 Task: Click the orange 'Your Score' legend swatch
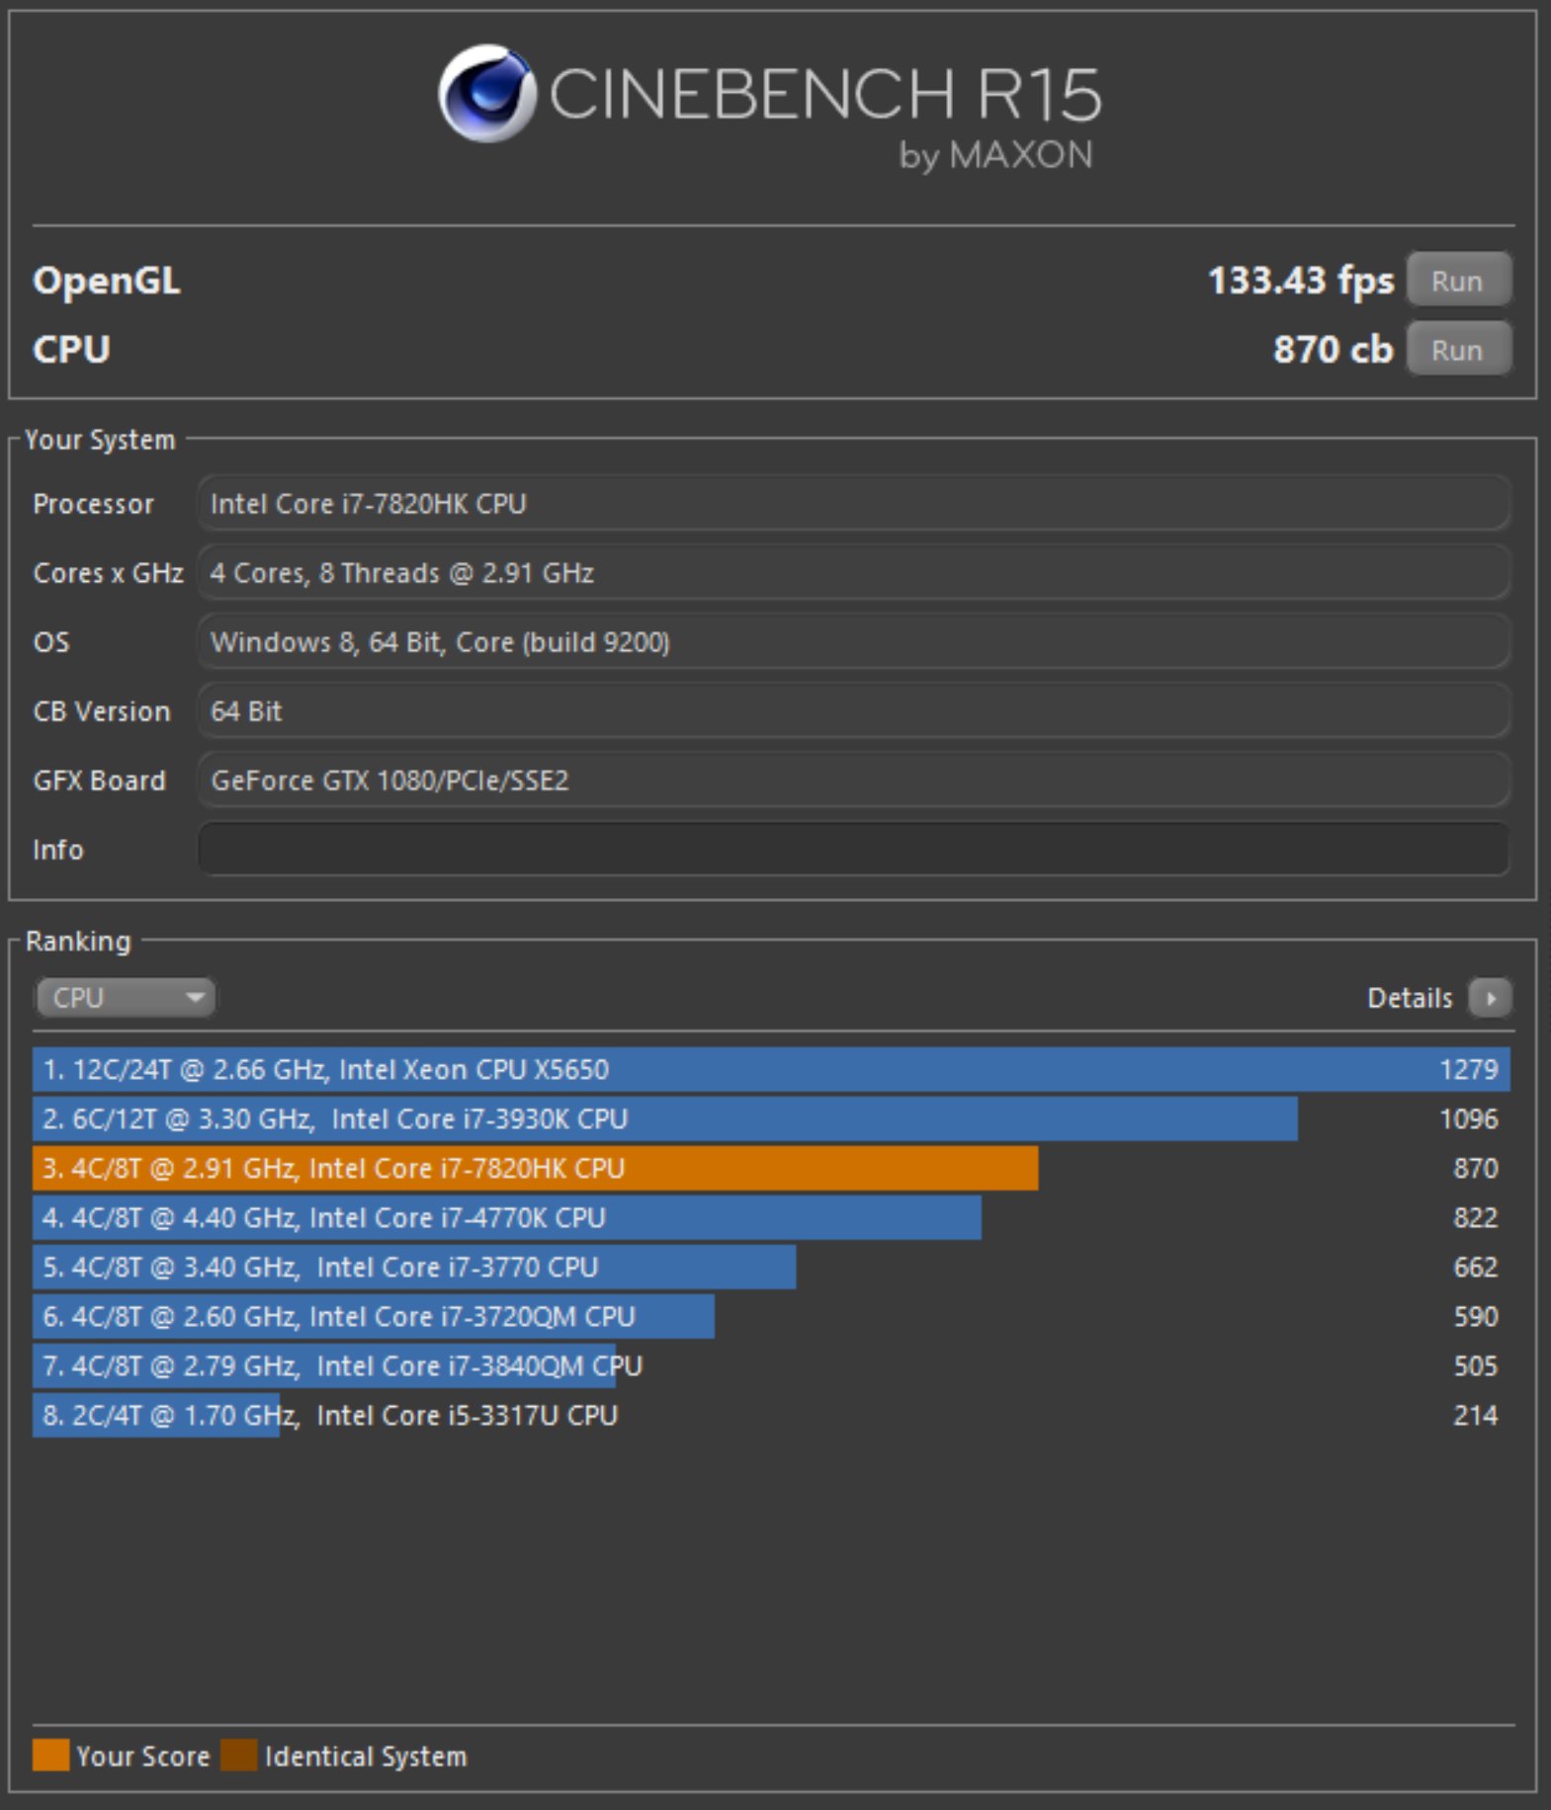pos(50,1756)
